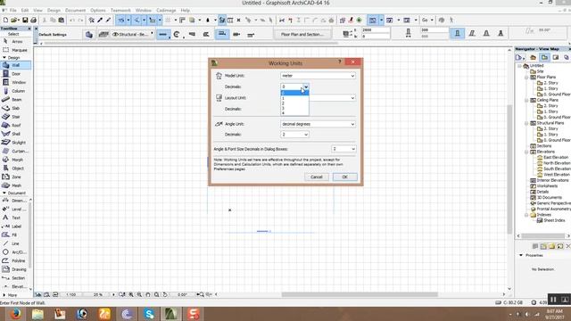Select option 1 in open Decimals list
This screenshot has height=321, width=571.
pyautogui.click(x=294, y=98)
